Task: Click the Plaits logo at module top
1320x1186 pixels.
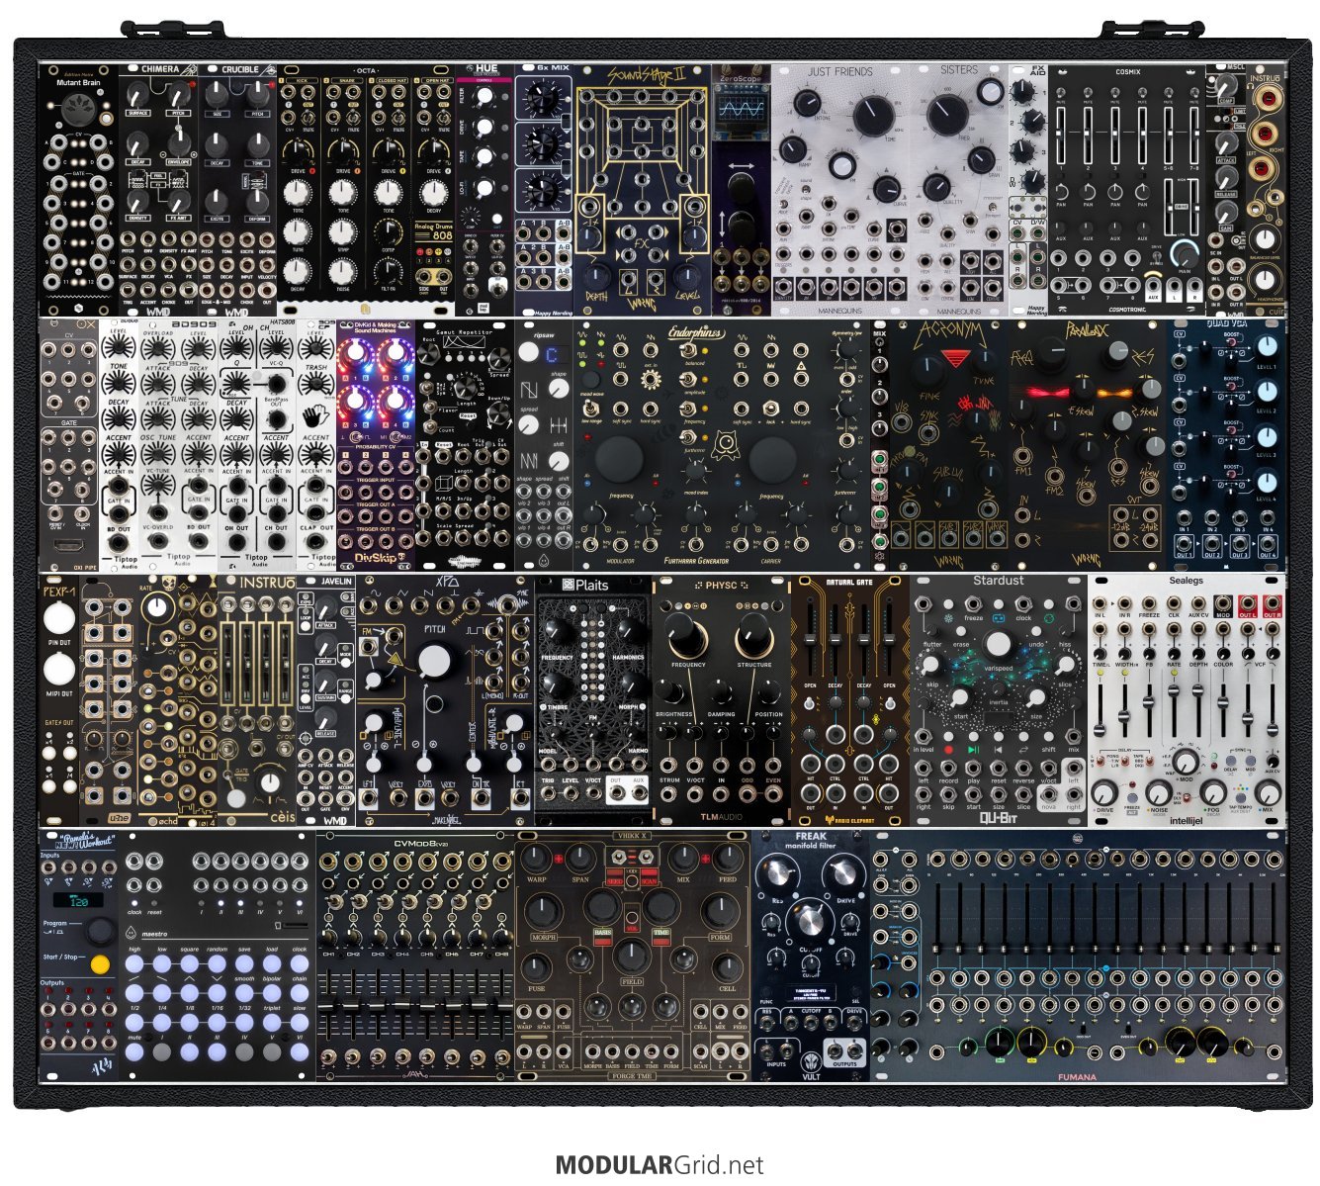Action: click(x=585, y=585)
